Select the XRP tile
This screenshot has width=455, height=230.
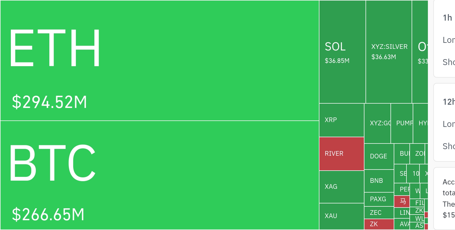pyautogui.click(x=341, y=120)
